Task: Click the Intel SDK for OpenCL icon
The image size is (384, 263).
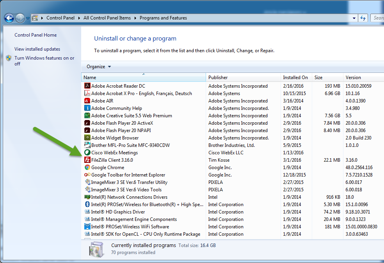Action: coord(87,234)
